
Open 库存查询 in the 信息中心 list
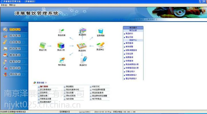tap(129, 43)
